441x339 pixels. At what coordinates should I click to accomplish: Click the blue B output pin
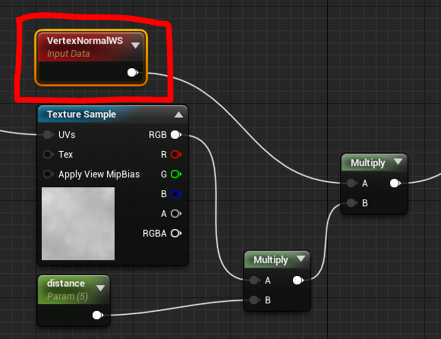coord(176,194)
